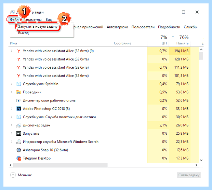Click the vertical scrollbar up arrow
The image size is (212, 190).
(x=201, y=50)
